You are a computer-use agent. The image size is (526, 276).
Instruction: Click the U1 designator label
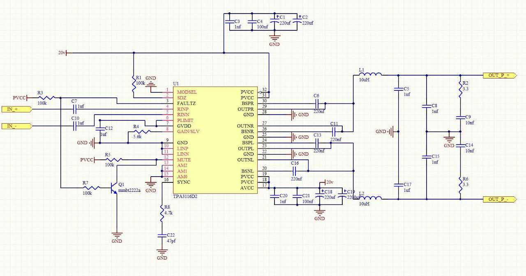click(176, 83)
